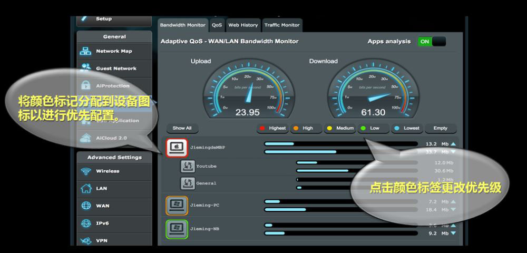
Task: Open LAN advanced settings
Action: pos(114,189)
